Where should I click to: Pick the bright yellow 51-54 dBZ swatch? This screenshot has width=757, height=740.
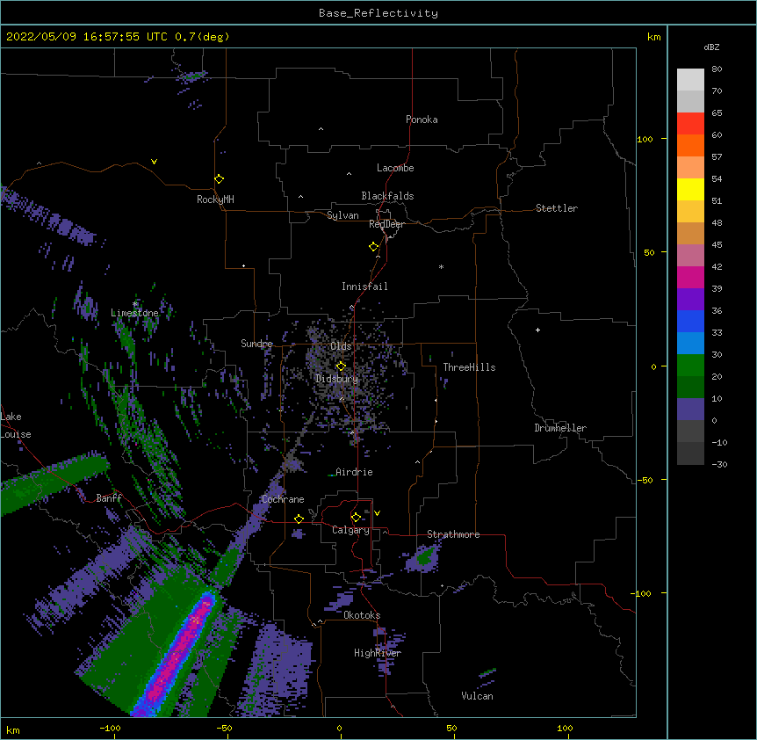[x=690, y=189]
